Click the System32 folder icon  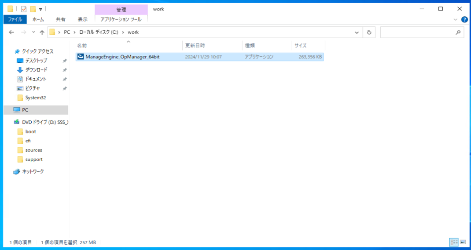[20, 98]
